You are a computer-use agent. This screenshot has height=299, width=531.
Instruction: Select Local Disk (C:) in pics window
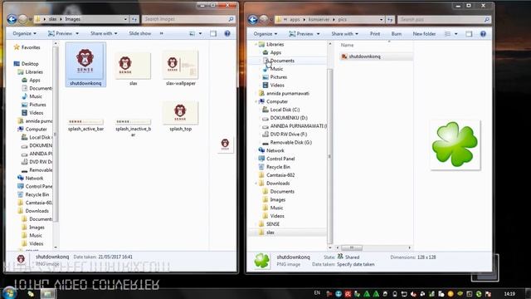coord(281,110)
